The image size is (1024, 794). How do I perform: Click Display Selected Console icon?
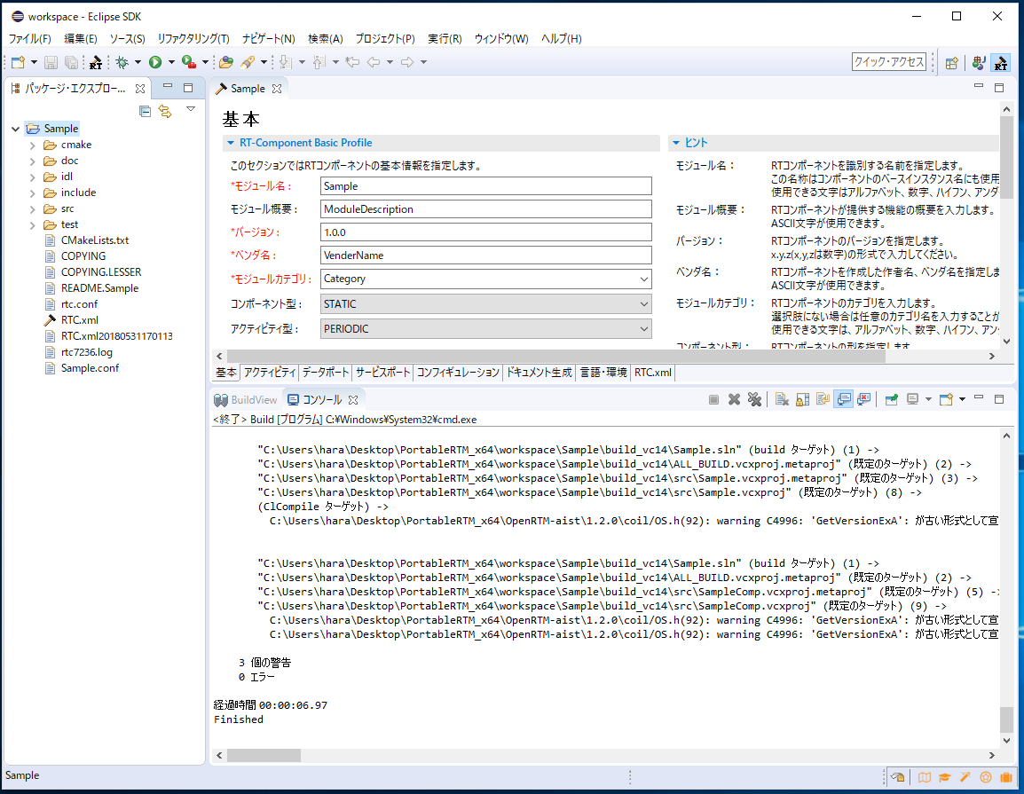click(x=912, y=399)
